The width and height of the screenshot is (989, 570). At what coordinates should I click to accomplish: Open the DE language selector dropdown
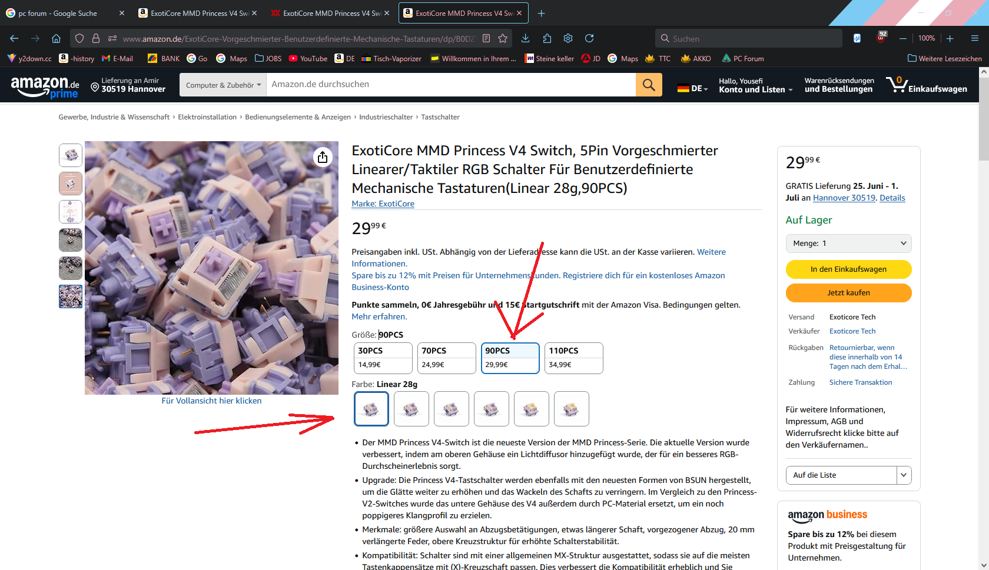click(x=692, y=88)
